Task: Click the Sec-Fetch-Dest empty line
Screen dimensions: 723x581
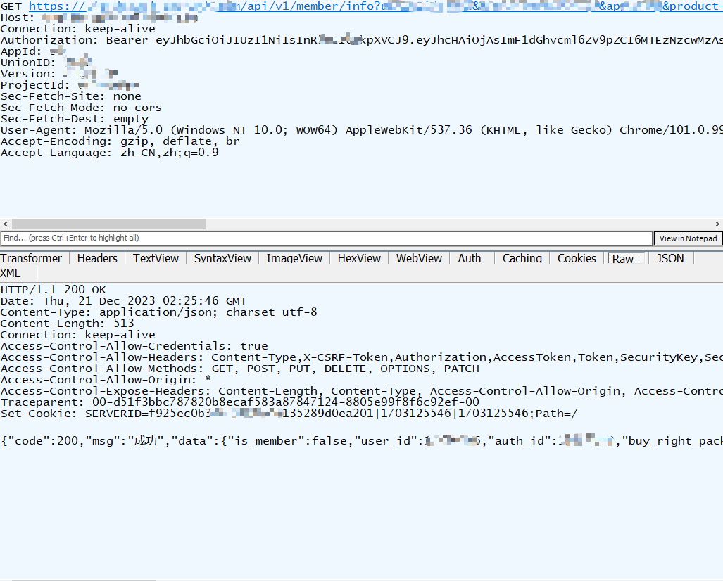Action: (75, 119)
